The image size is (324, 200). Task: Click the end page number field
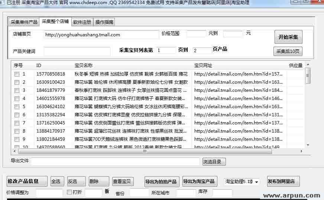pyautogui.click(x=202, y=50)
